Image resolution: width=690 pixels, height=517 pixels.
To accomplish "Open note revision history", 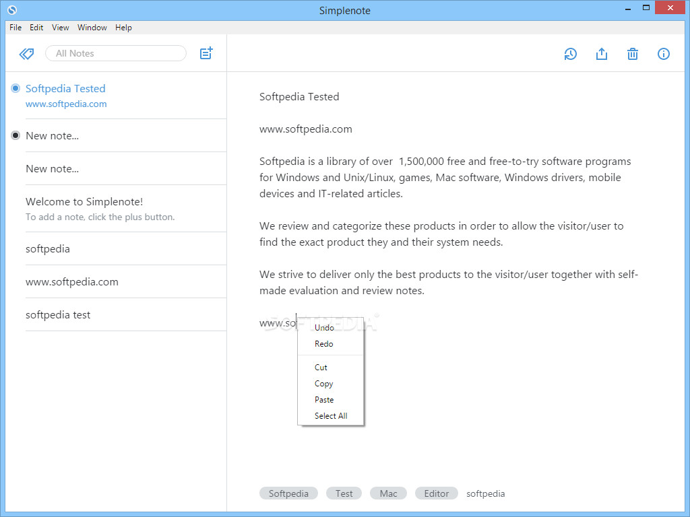I will [x=570, y=54].
